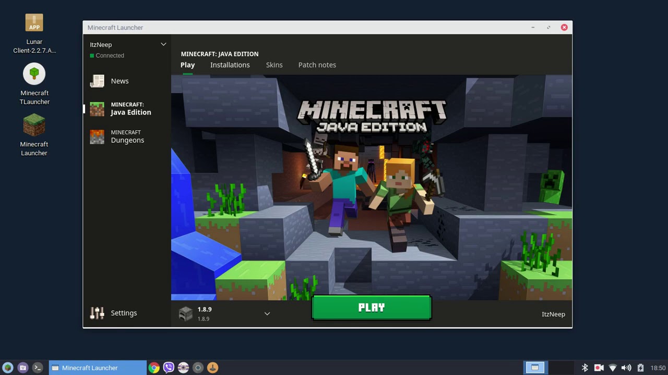Open the purple file manager taskbar icon
This screenshot has height=375, width=668.
pos(22,368)
